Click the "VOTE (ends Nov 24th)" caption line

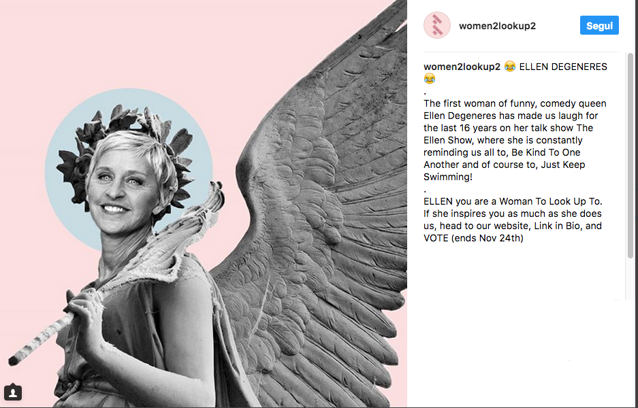pyautogui.click(x=473, y=238)
